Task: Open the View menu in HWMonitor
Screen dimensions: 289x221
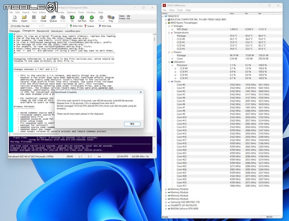Action: tap(172, 10)
